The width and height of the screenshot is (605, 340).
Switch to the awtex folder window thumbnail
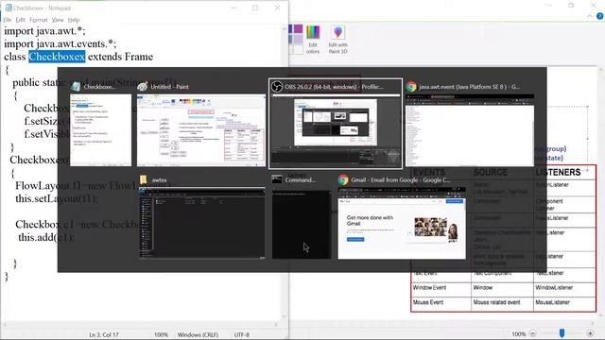click(x=201, y=223)
